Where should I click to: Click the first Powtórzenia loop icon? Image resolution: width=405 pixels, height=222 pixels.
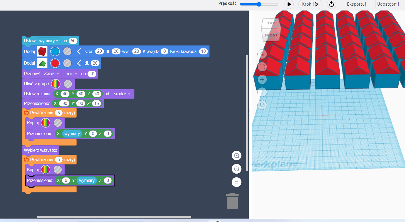pyautogui.click(x=26, y=113)
